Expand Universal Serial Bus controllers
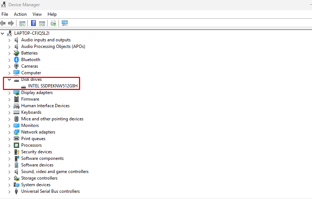 10,191
